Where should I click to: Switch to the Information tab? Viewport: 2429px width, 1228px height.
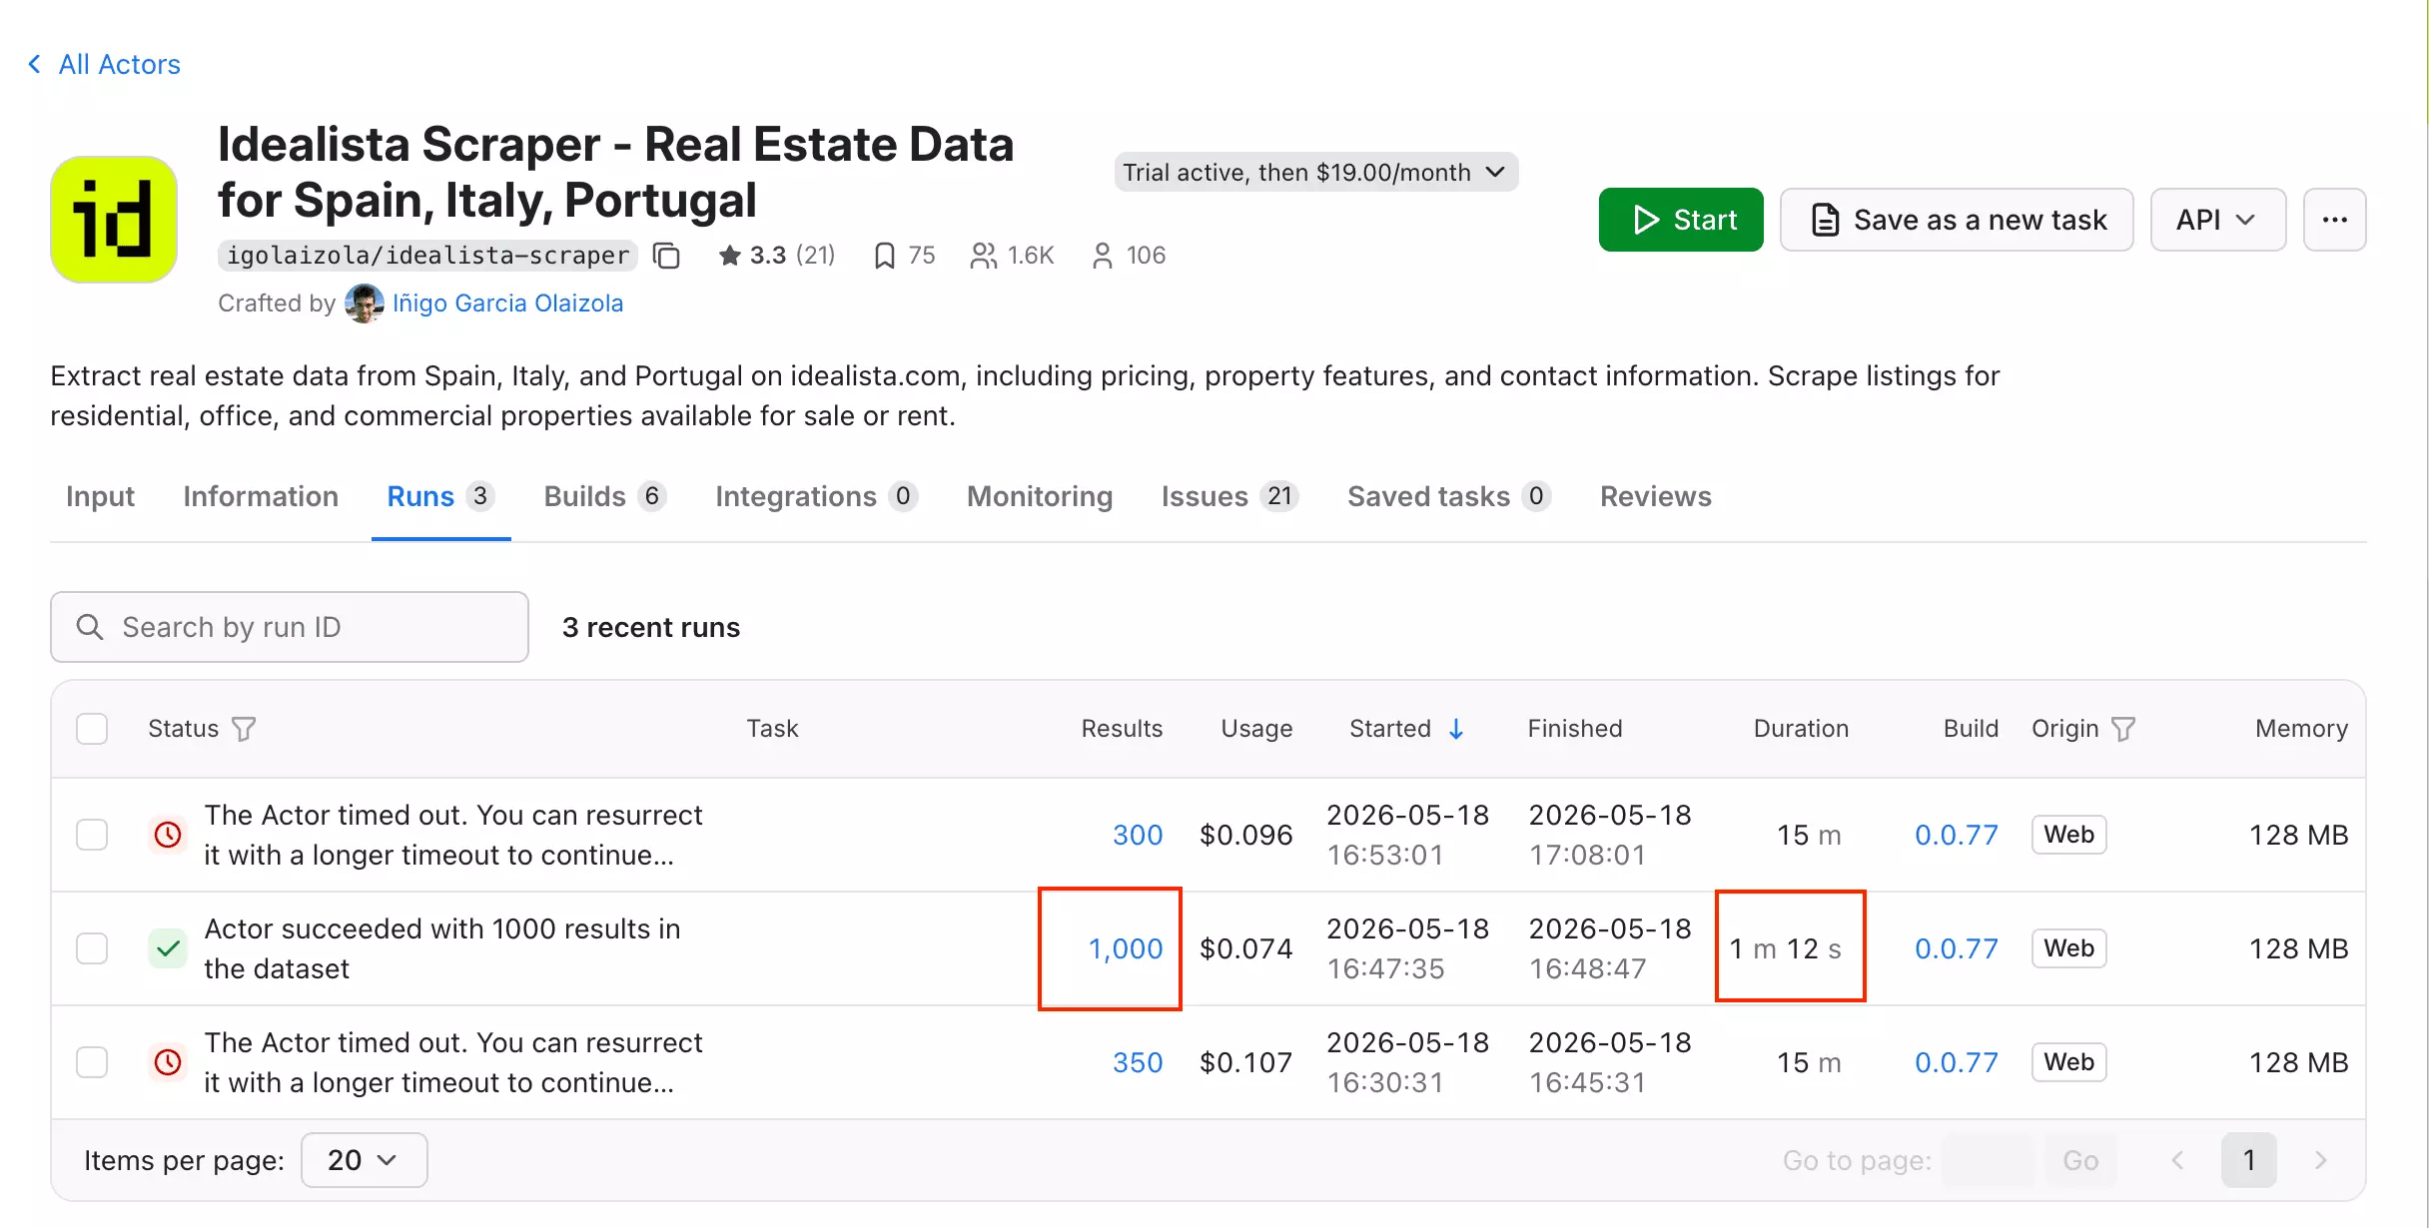pyautogui.click(x=261, y=496)
